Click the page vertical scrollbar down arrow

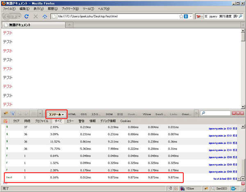click(243, 107)
